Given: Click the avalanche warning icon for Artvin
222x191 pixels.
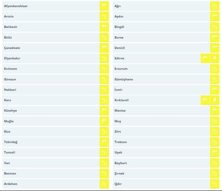Looking at the screenshot, I should (x=104, y=16).
